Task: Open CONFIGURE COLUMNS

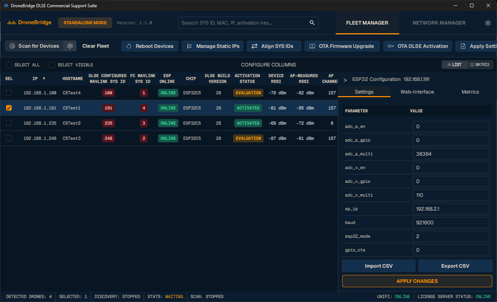Action: (x=269, y=65)
